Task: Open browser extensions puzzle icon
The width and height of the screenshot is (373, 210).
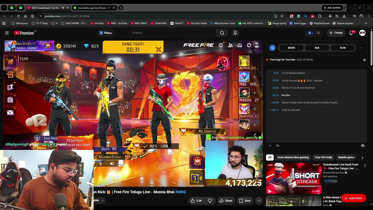Action: [x=320, y=16]
